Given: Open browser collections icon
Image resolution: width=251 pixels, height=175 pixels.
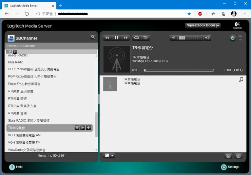Looking at the screenshot, I should (x=223, y=14).
